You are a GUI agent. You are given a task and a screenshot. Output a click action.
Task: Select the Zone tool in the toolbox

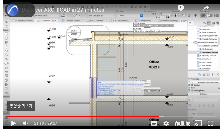pos(7,89)
